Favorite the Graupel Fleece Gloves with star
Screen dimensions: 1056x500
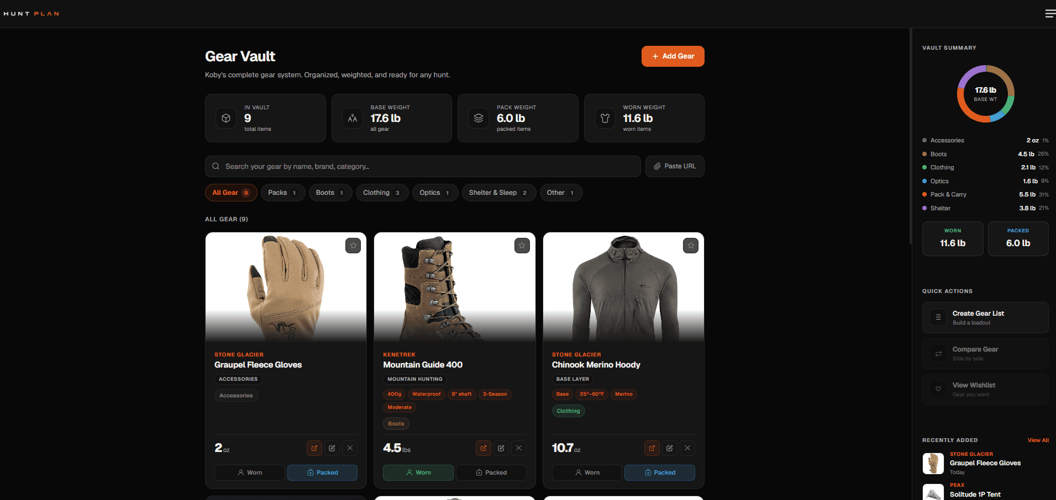(x=353, y=246)
